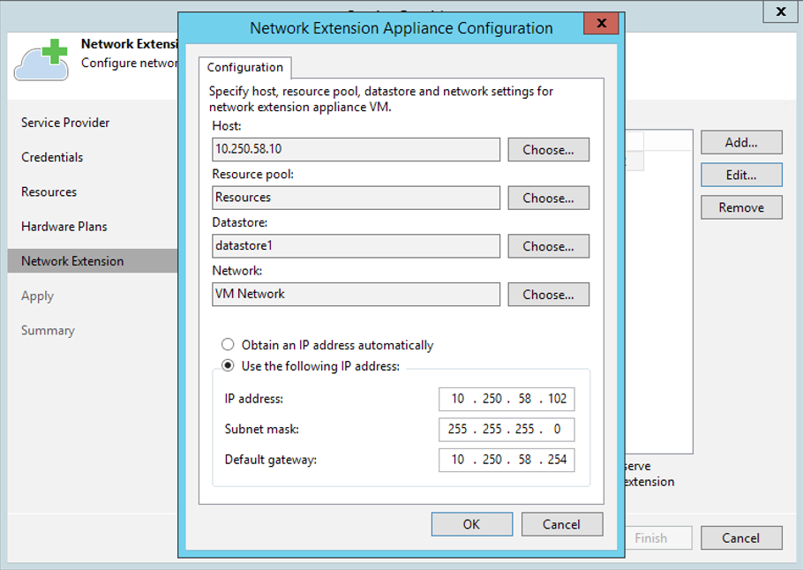The image size is (803, 570).
Task: Cancel the Service Provider wizard
Action: click(x=741, y=537)
